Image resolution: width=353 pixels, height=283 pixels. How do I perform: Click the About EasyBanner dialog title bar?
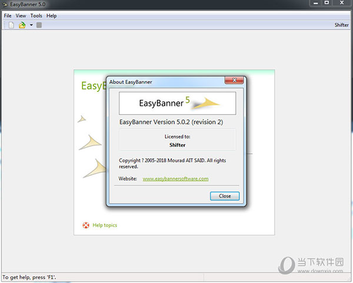coord(165,82)
